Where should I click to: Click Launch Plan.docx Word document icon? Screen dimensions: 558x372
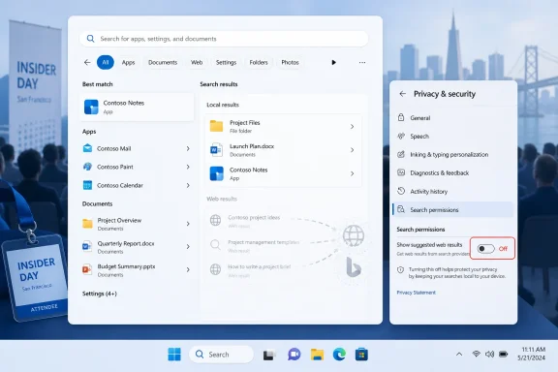pyautogui.click(x=216, y=150)
